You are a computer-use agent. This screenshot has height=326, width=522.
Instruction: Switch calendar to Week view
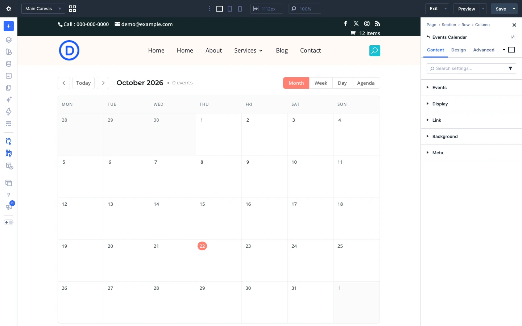(x=321, y=83)
